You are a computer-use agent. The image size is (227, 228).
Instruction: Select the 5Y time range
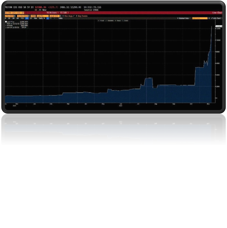(x=31, y=18)
